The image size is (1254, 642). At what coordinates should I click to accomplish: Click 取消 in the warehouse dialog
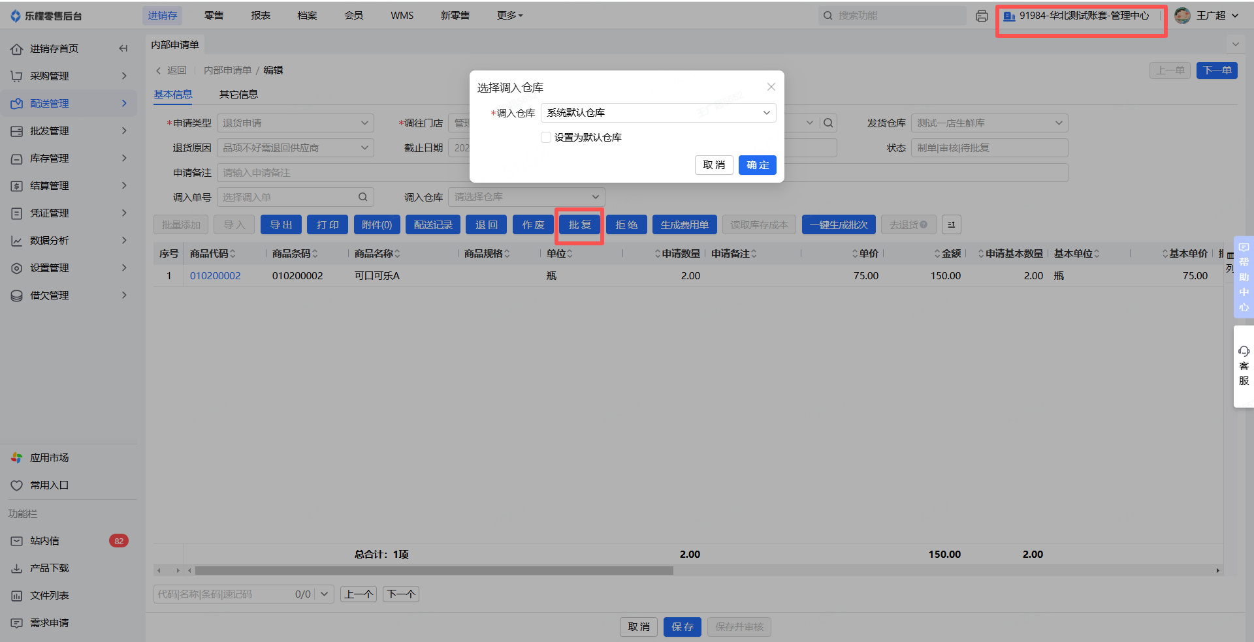(x=714, y=165)
